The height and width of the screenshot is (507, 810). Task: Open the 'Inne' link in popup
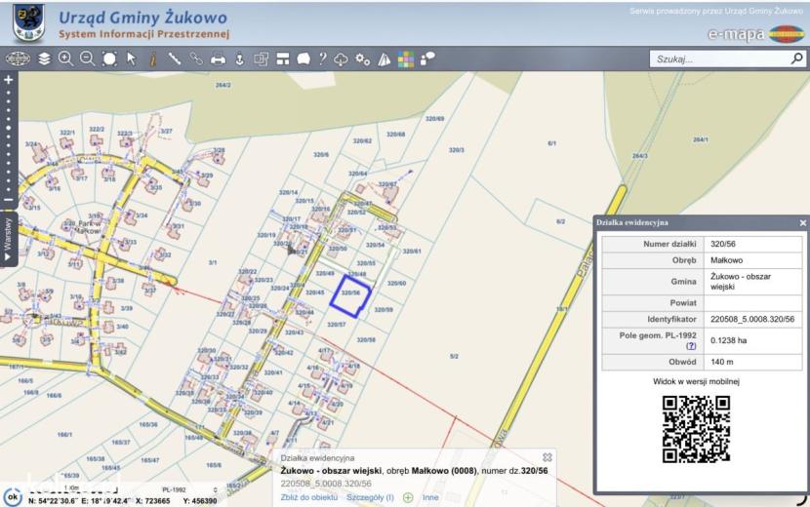[x=430, y=497]
